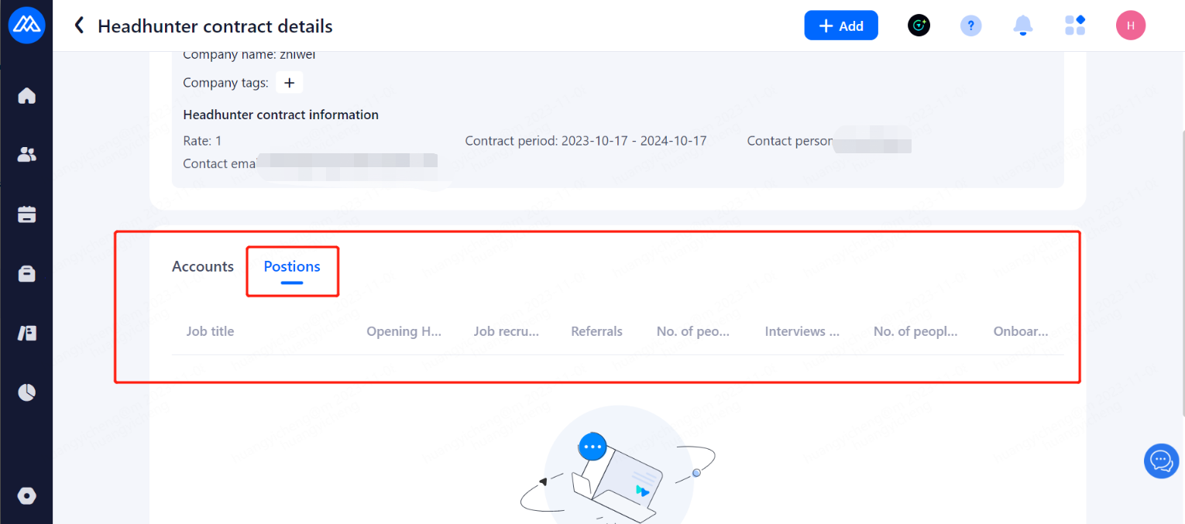Image resolution: width=1185 pixels, height=524 pixels.
Task: Open the pie chart reports icon
Action: point(27,392)
